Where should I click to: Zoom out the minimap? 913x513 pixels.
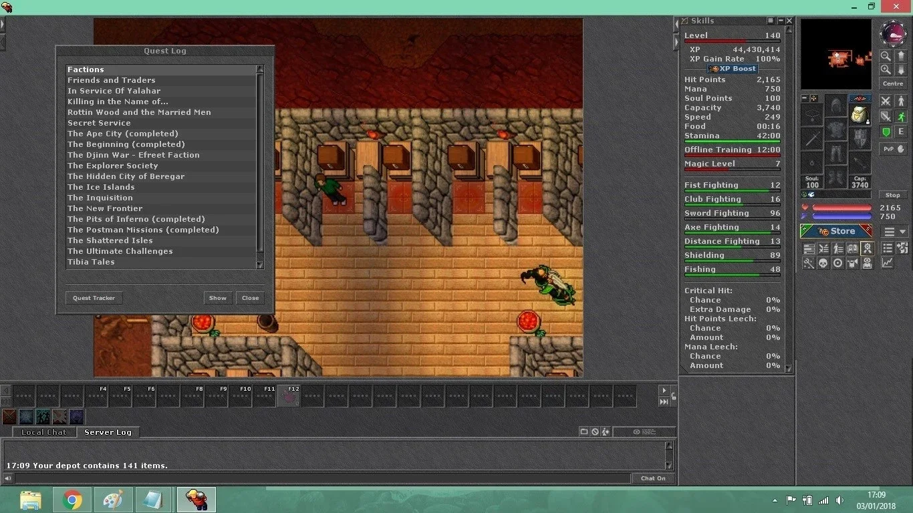tap(886, 56)
